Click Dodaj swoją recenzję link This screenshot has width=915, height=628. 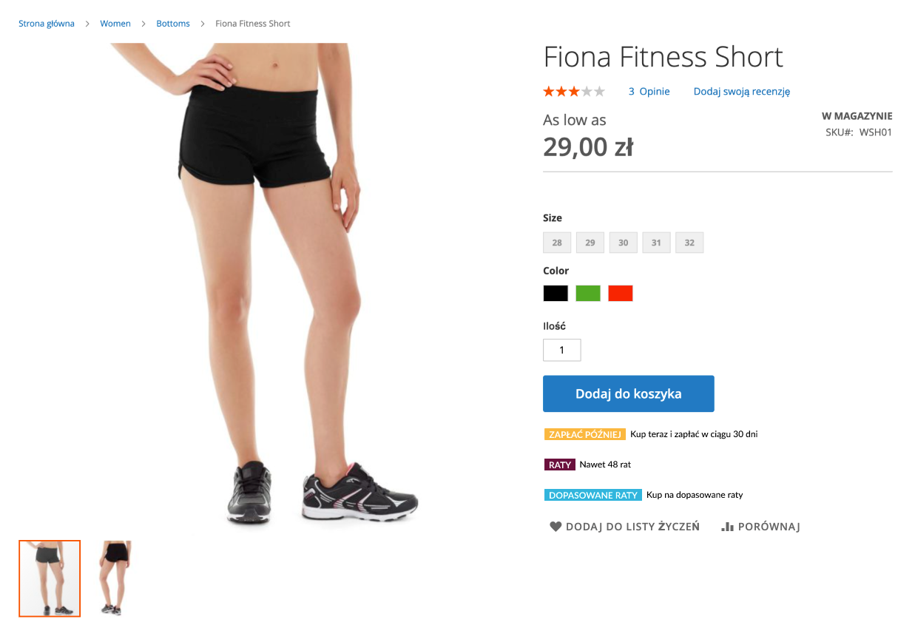[x=742, y=92]
